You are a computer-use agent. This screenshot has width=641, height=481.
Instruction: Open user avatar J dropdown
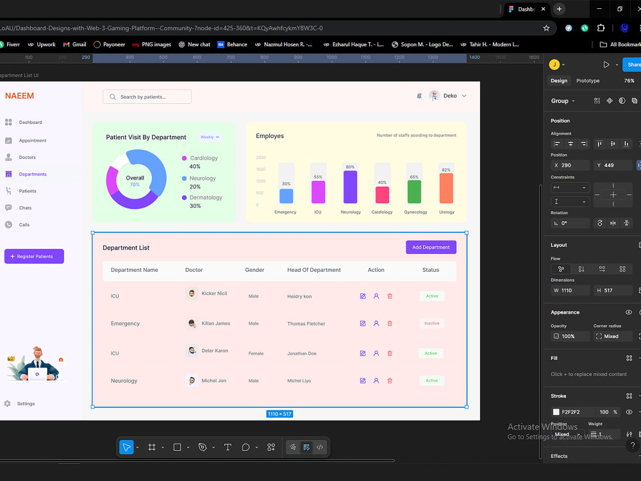pyautogui.click(x=557, y=65)
